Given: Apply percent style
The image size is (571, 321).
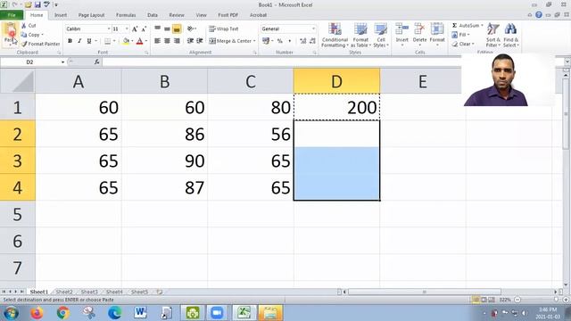Looking at the screenshot, I should [x=279, y=41].
